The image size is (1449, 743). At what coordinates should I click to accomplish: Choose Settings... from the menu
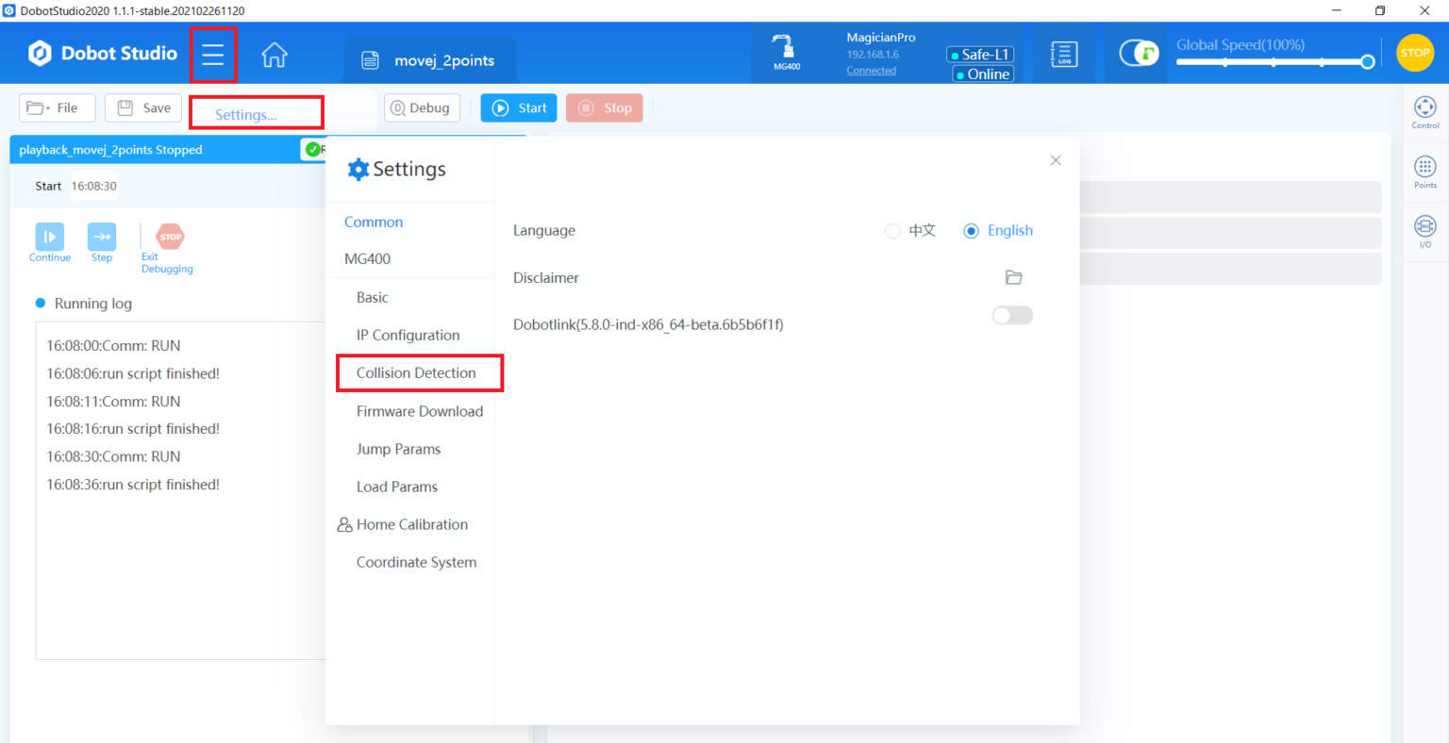(246, 114)
